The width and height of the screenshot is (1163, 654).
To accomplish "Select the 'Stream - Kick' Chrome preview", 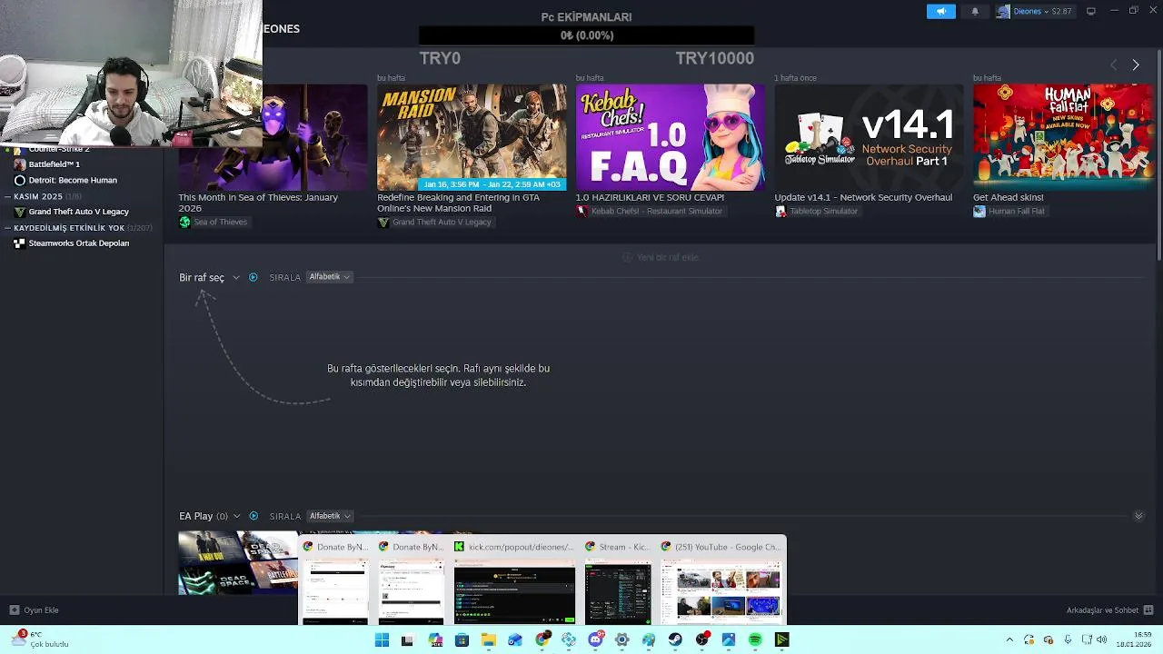I will 618,581.
